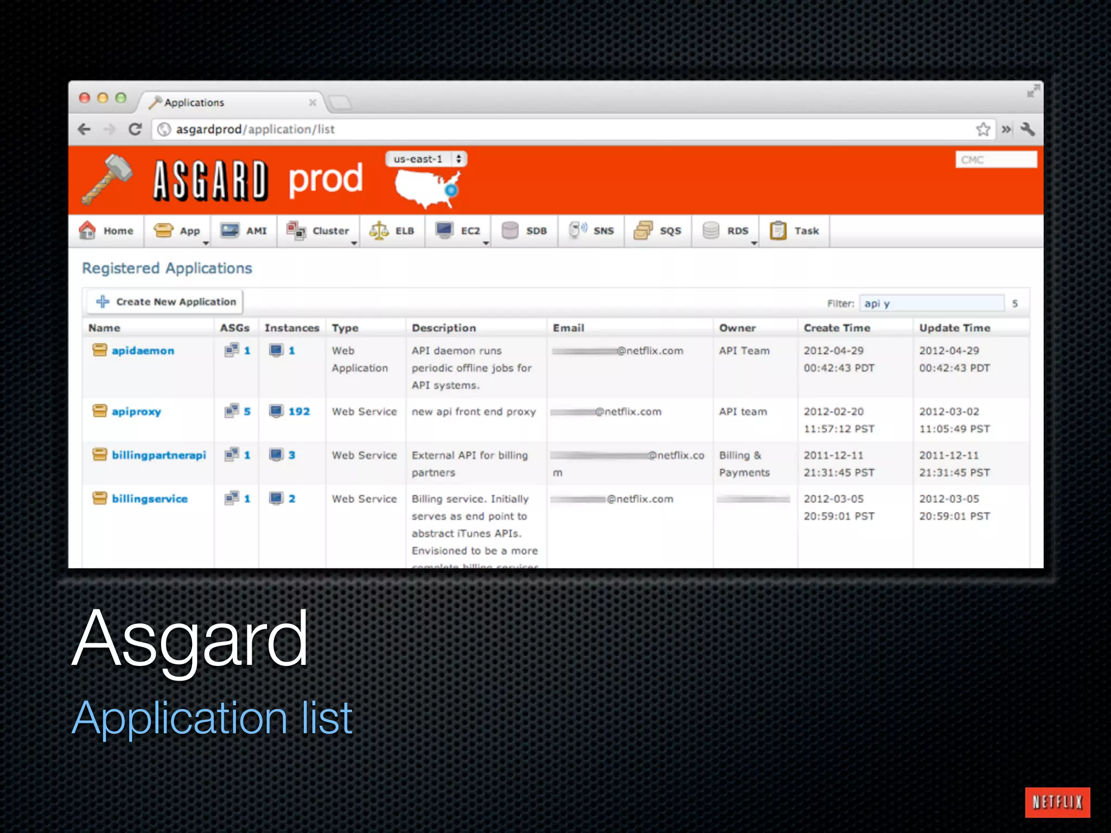The height and width of the screenshot is (833, 1111).
Task: Show hidden extensions via the chevron icon
Action: click(x=1006, y=129)
